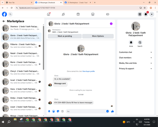Open the emoji picker in message box
158x127 pixels.
(107, 111)
